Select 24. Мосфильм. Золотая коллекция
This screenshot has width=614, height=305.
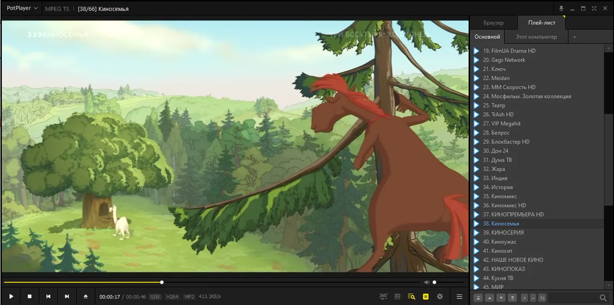pos(537,96)
